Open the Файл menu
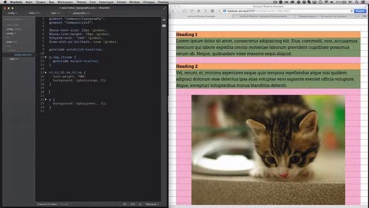369x208 pixels. [x=29, y=2]
